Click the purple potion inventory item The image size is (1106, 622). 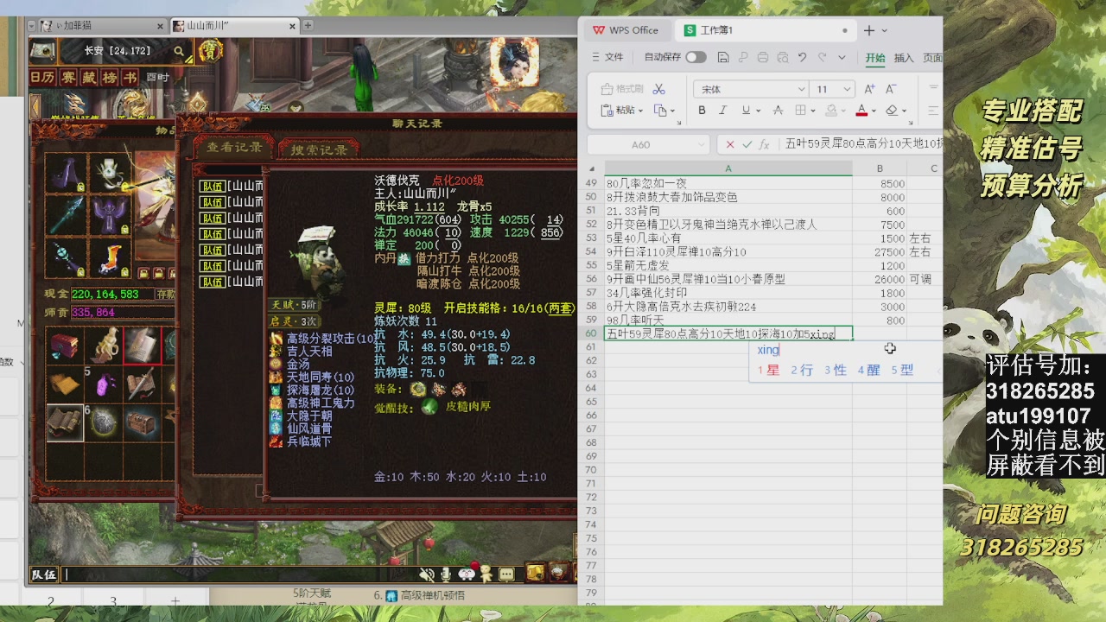pos(105,384)
